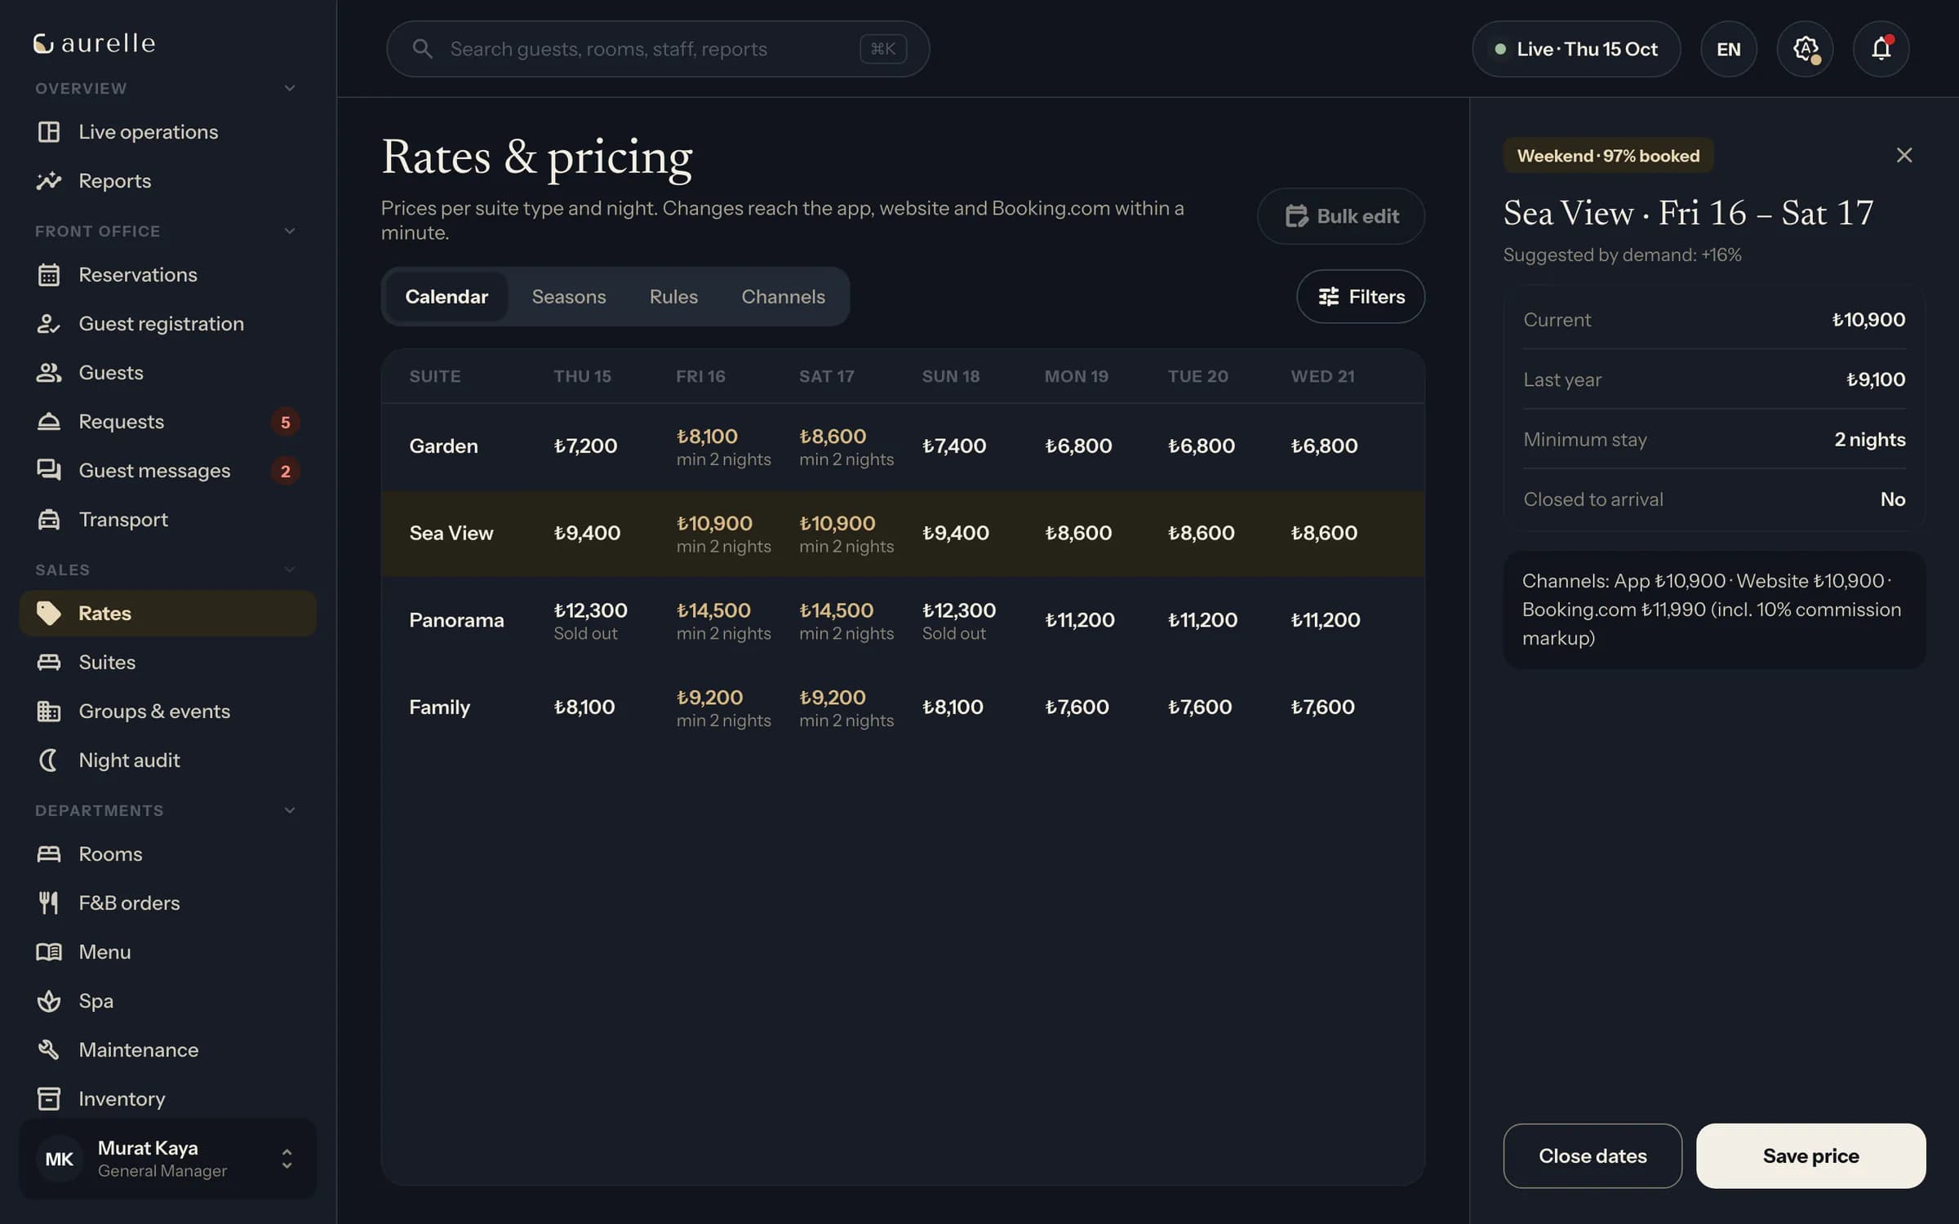The height and width of the screenshot is (1224, 1959).
Task: Open Night audit
Action: [167, 760]
